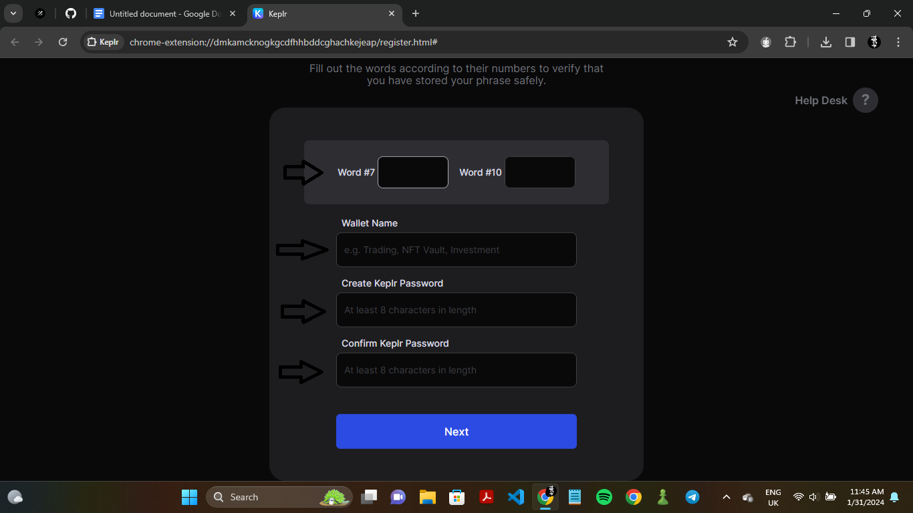Open the GitHub pinned tab
Screen dimensions: 913x513
click(x=71, y=13)
